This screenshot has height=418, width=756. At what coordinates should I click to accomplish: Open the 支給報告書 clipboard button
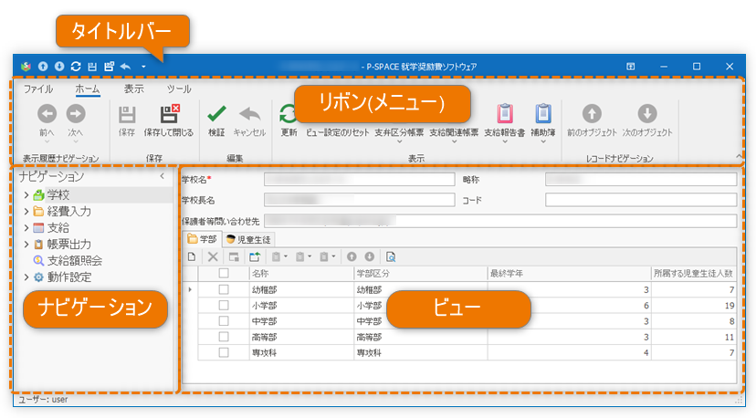coord(504,121)
